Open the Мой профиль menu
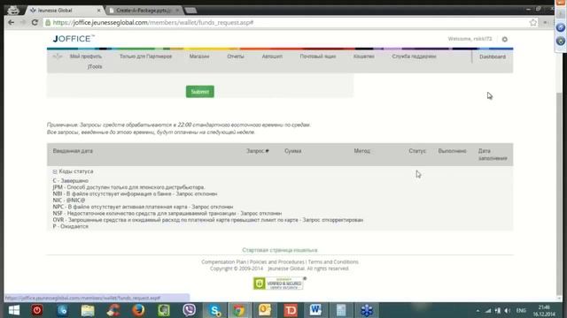The height and width of the screenshot is (318, 567). point(86,57)
